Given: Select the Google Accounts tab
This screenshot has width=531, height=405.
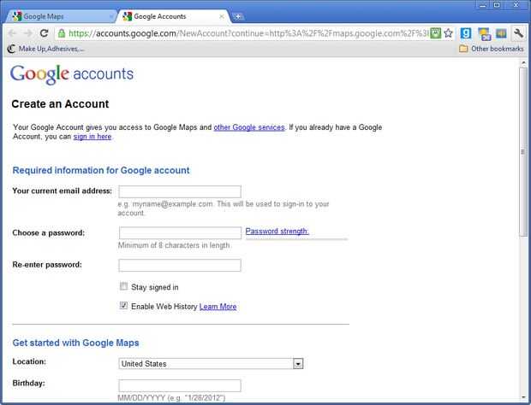Looking at the screenshot, I should pyautogui.click(x=173, y=16).
